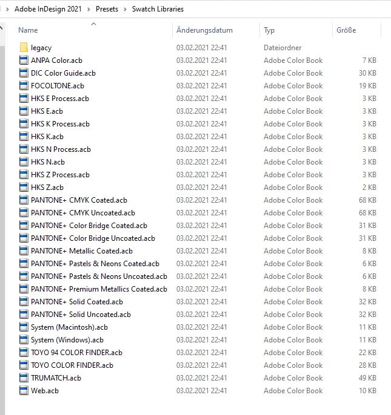Click the 30 KB size of DIC Color Guide
The image size is (391, 415).
tap(367, 73)
